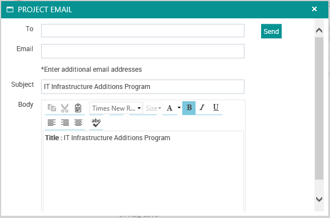
Task: Click the font color A icon
Action: pyautogui.click(x=169, y=108)
